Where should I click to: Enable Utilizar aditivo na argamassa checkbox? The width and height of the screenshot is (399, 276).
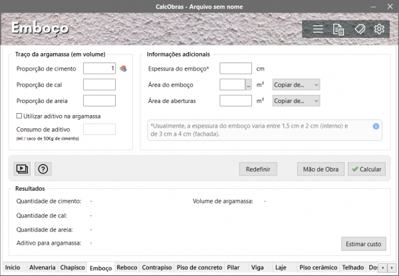coord(19,116)
